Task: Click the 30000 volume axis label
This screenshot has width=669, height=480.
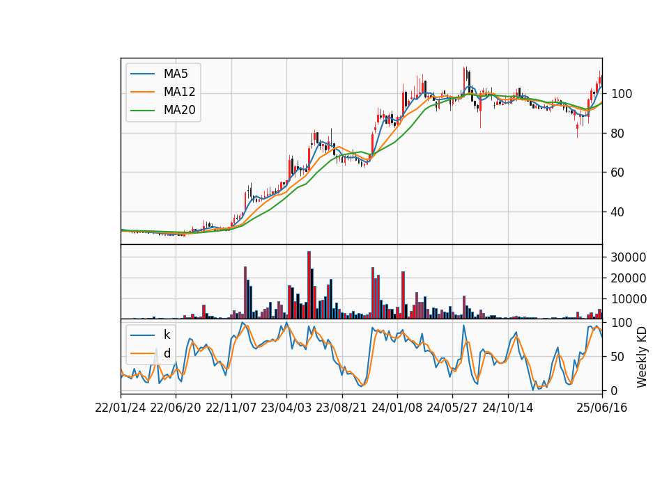Action: [x=629, y=257]
